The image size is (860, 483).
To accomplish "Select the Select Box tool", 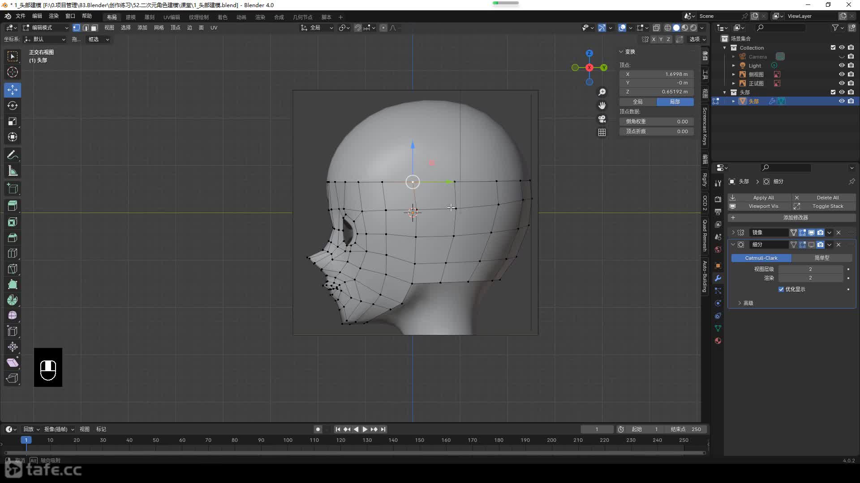I will tap(13, 56).
